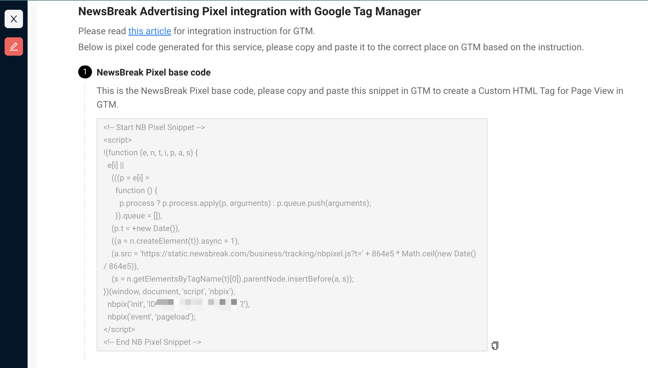Click the "Start NB Pixel Snippet" comment line

click(154, 127)
